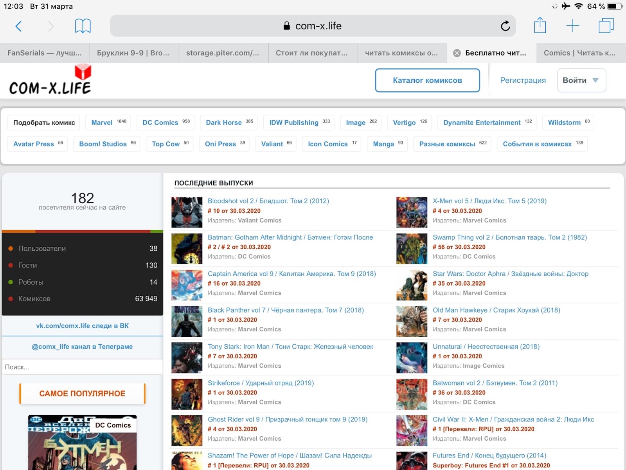
Task: Click Подобрать комикс button
Action: click(x=44, y=123)
